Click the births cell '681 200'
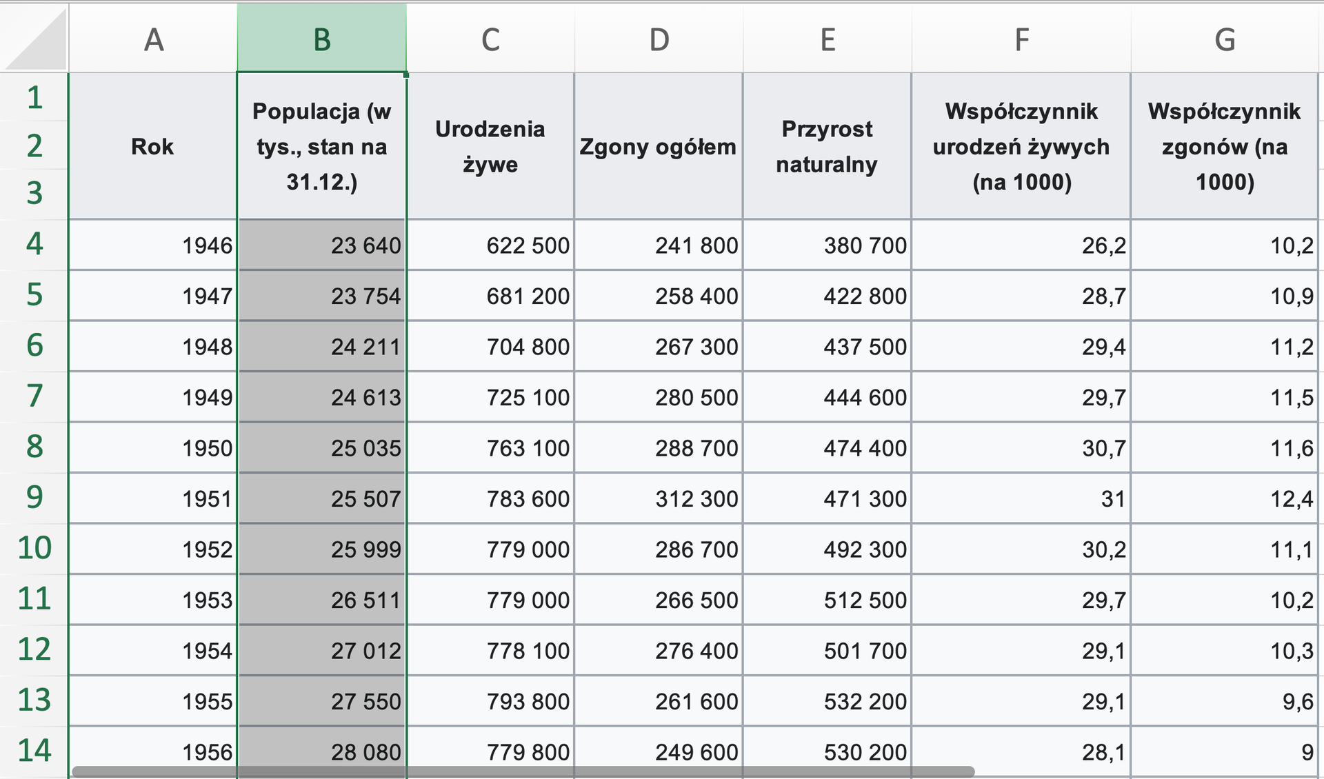1324x779 pixels. (x=490, y=295)
